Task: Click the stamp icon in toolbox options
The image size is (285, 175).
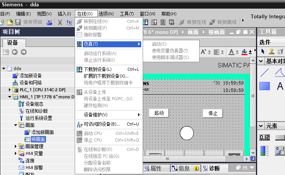Action: (272, 51)
